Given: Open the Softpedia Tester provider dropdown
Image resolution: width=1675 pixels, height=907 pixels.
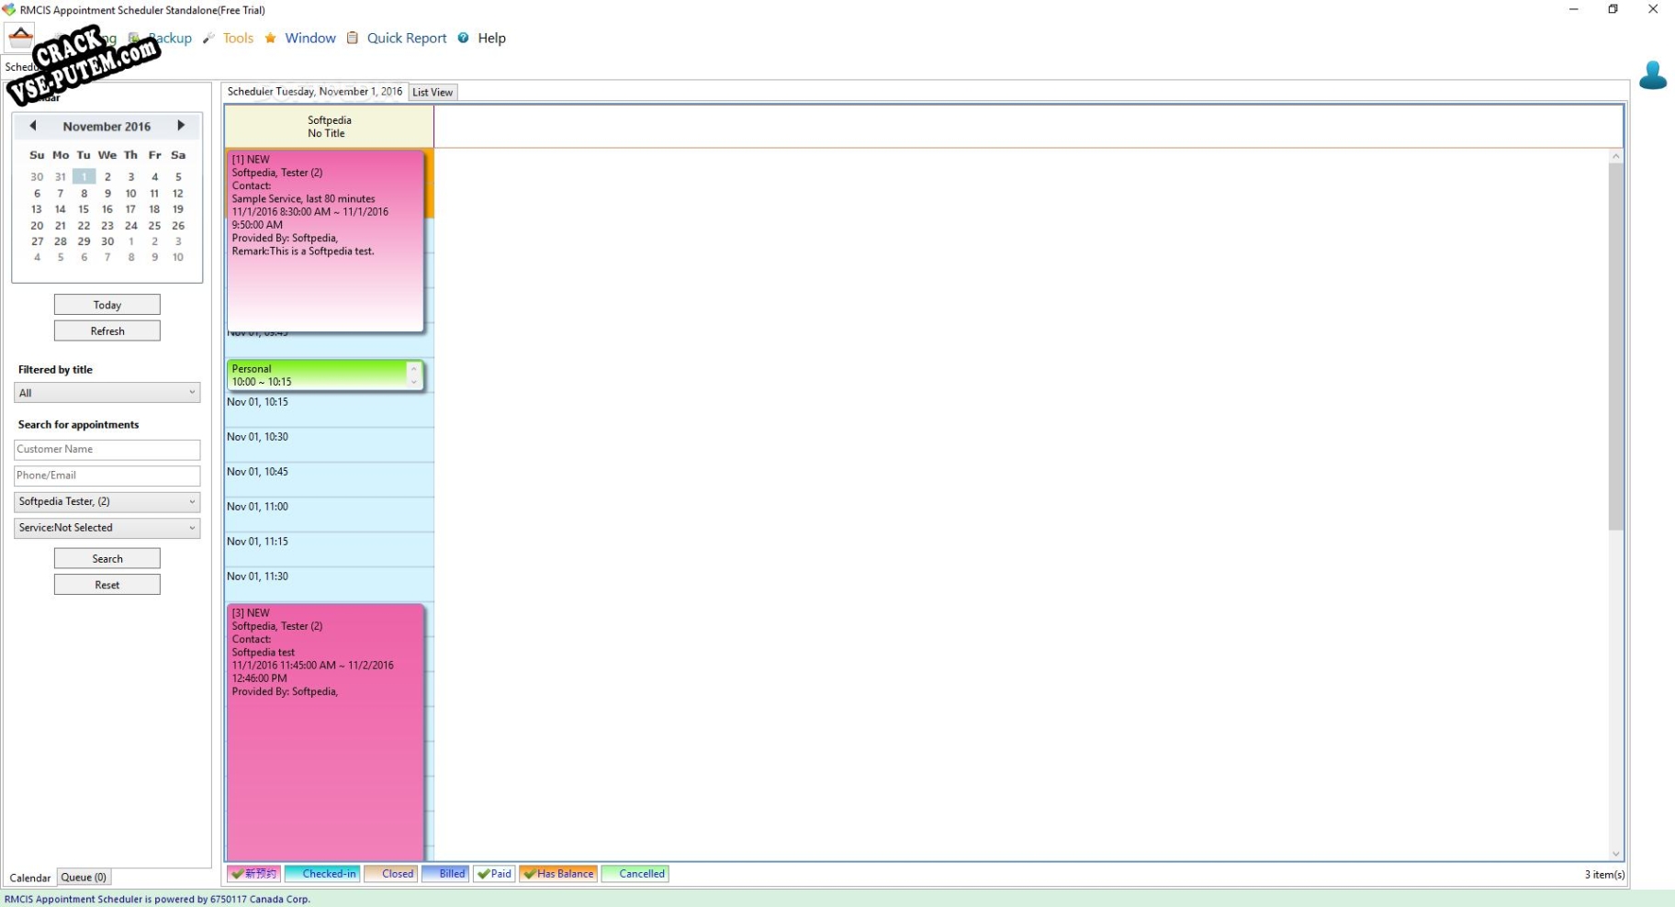Looking at the screenshot, I should (107, 502).
